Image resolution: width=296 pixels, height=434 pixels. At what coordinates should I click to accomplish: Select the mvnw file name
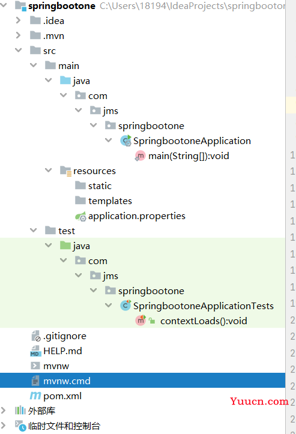click(x=56, y=366)
